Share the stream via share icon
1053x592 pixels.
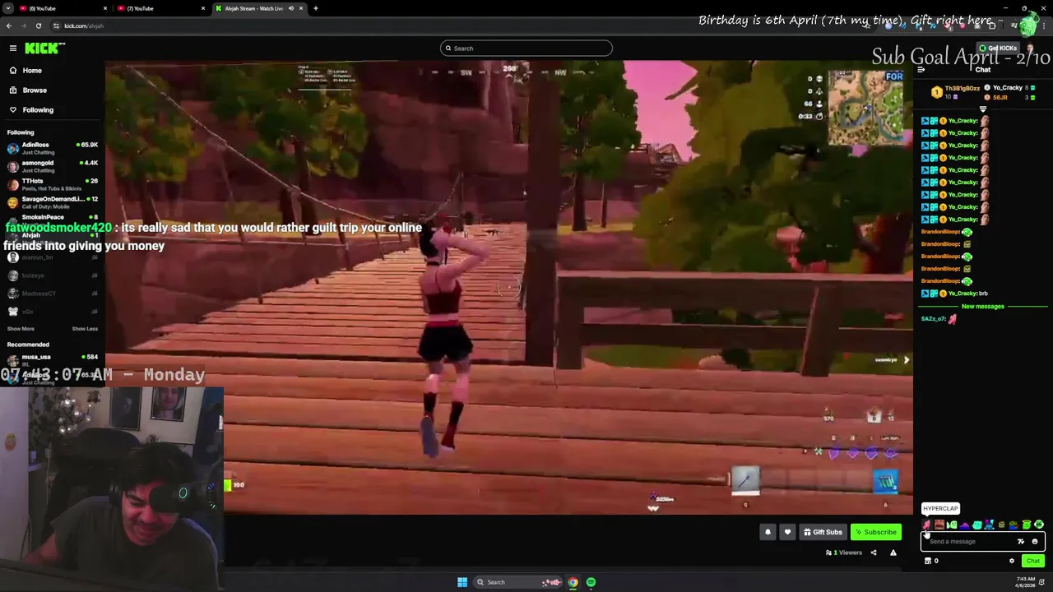pyautogui.click(x=874, y=553)
